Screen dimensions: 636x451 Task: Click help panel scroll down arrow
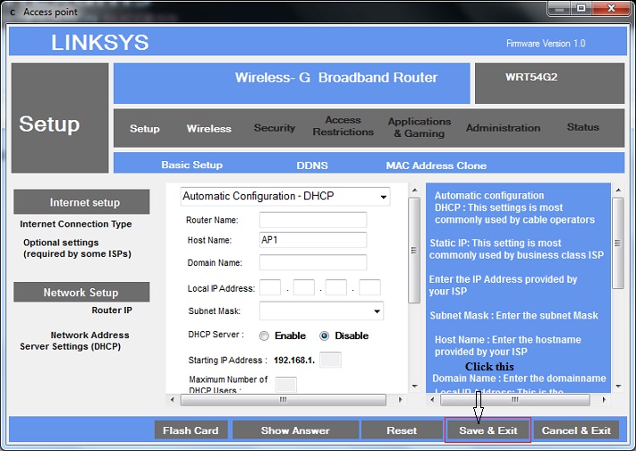[x=618, y=386]
